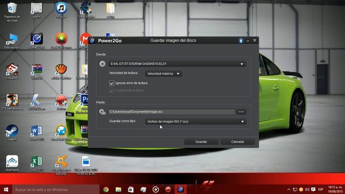The height and width of the screenshot is (194, 345).
Task: Open the psxfin desktop shortcut
Action: (x=37, y=10)
